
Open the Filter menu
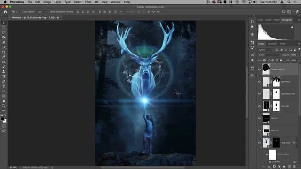point(88,2)
